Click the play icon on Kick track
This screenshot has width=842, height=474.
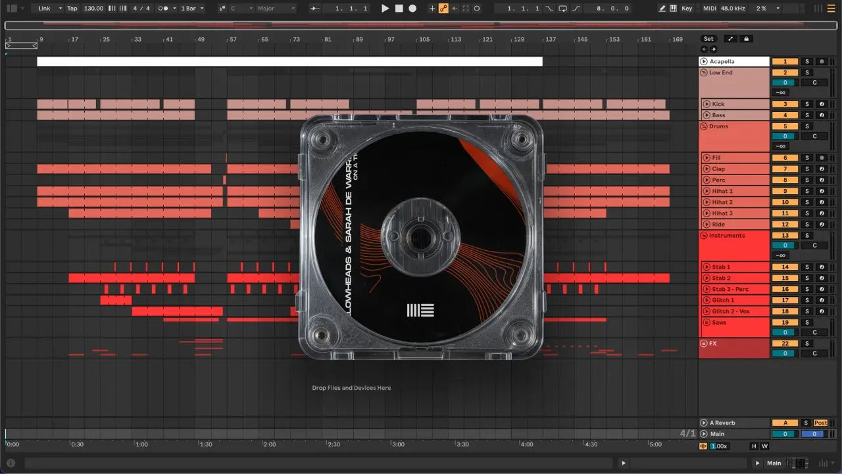coord(706,104)
